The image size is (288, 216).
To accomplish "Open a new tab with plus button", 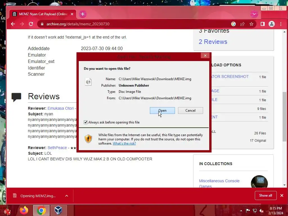I will [x=83, y=14].
